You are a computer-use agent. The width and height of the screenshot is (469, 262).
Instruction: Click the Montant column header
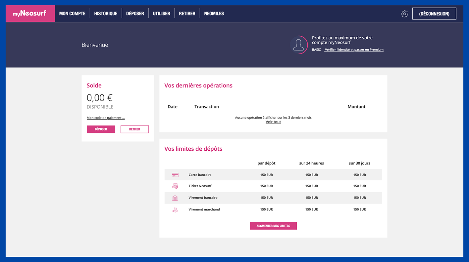point(357,107)
